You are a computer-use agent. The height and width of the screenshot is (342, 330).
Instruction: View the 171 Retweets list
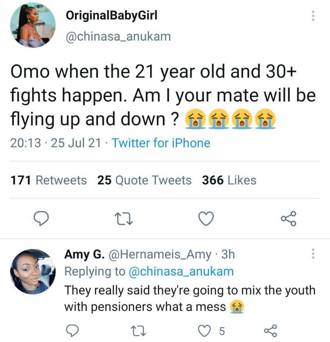click(x=49, y=180)
